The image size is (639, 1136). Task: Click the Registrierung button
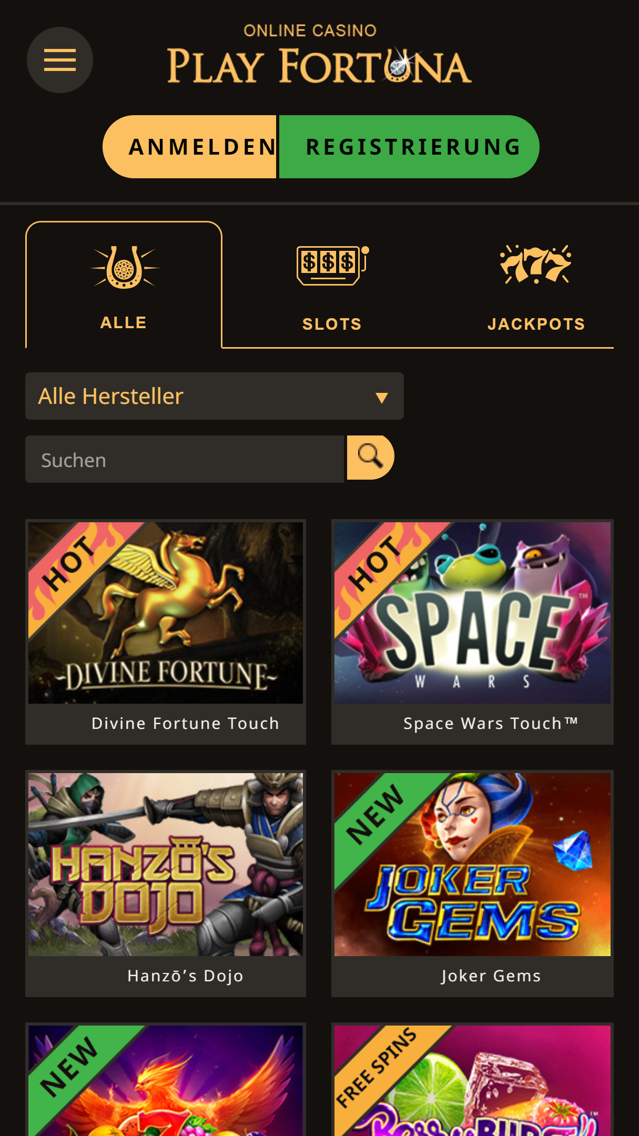point(409,147)
